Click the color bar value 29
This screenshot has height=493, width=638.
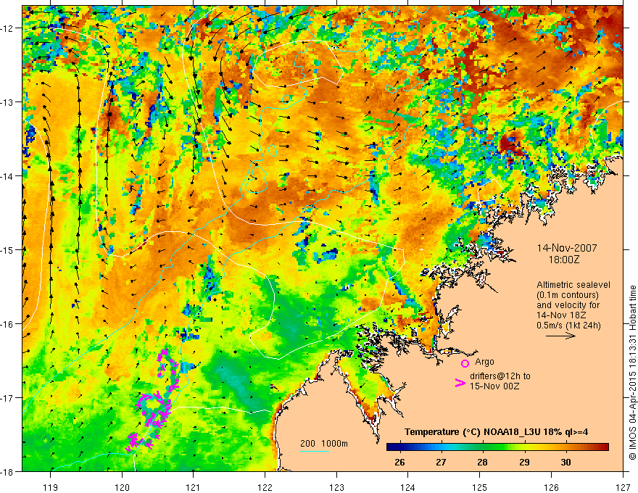(524, 462)
